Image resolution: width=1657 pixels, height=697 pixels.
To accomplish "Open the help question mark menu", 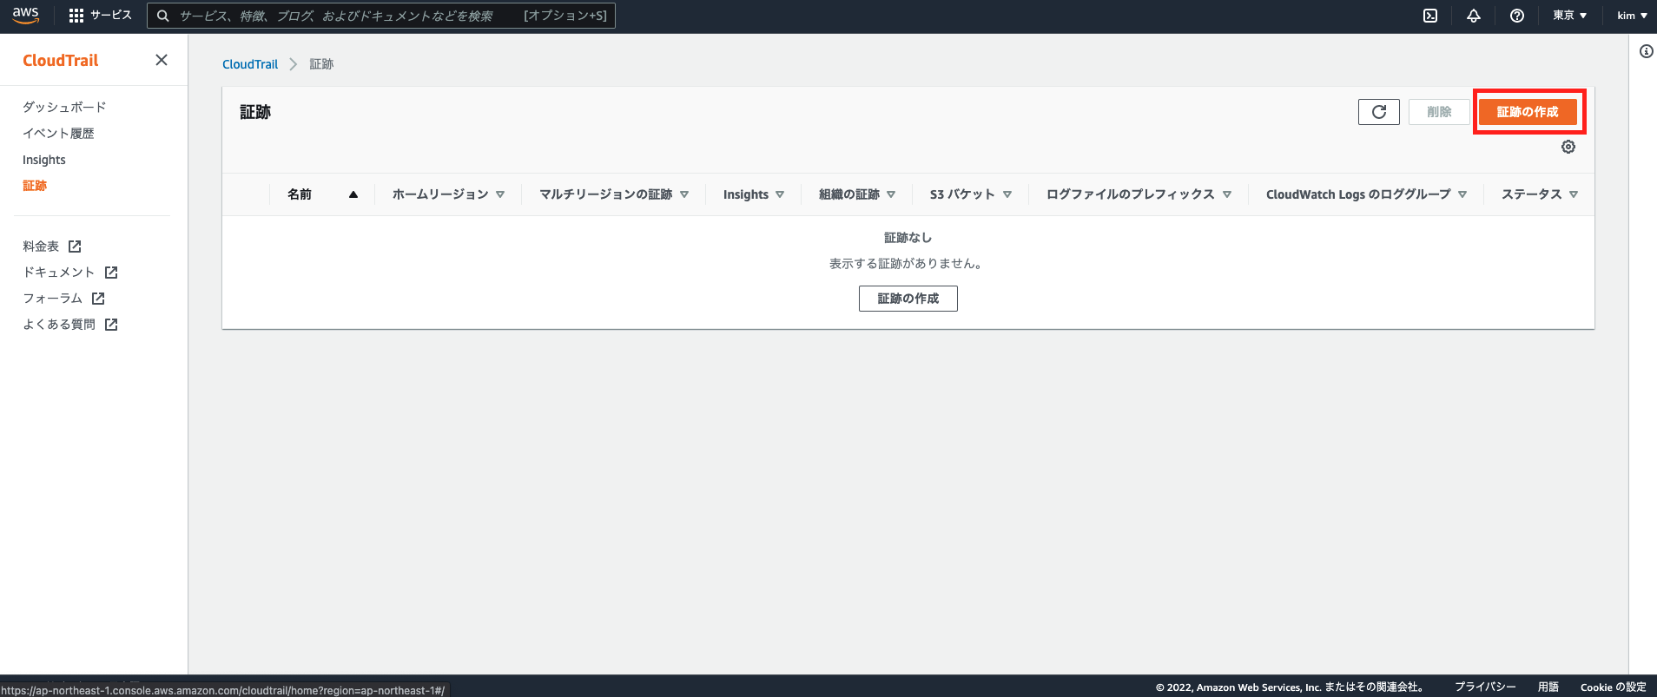I will [1517, 16].
